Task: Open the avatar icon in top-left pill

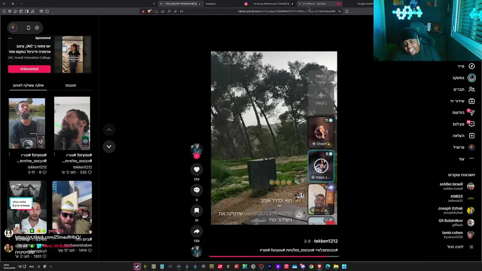Action: pos(13,27)
